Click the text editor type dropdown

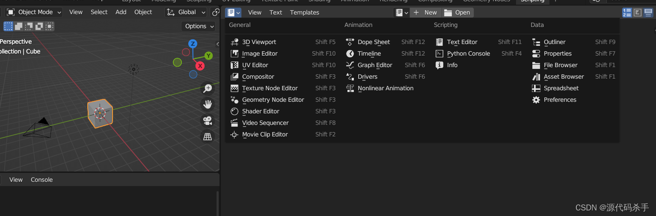click(x=234, y=13)
